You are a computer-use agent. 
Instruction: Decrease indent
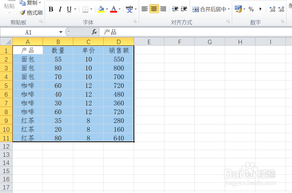175,9
